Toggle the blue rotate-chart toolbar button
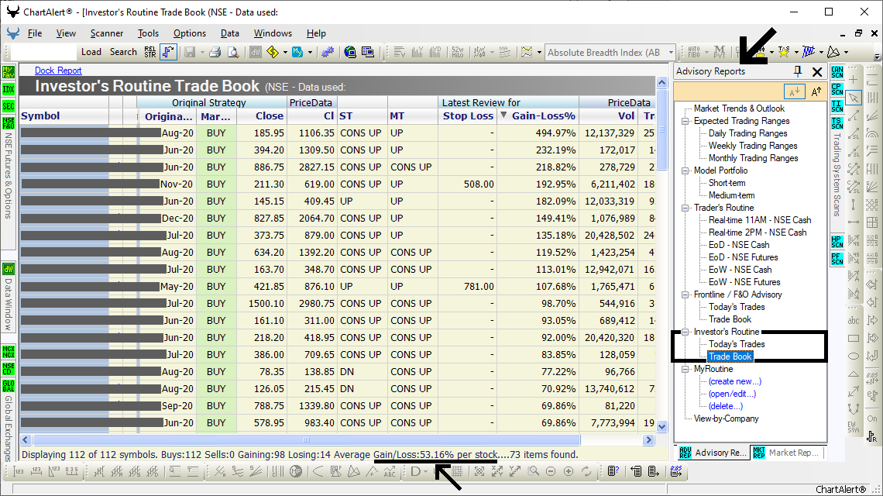 pos(168,52)
